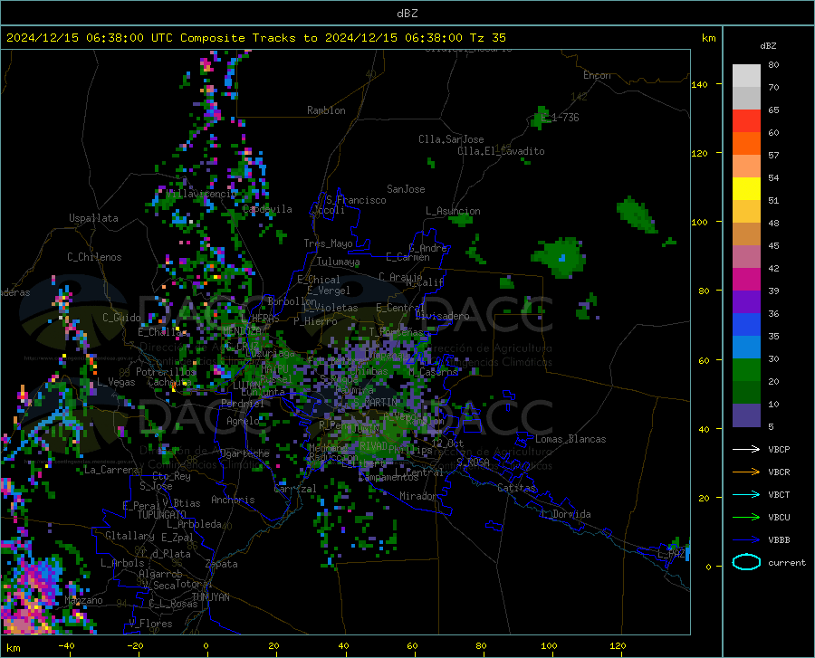Click the Encon label on map

coord(597,75)
